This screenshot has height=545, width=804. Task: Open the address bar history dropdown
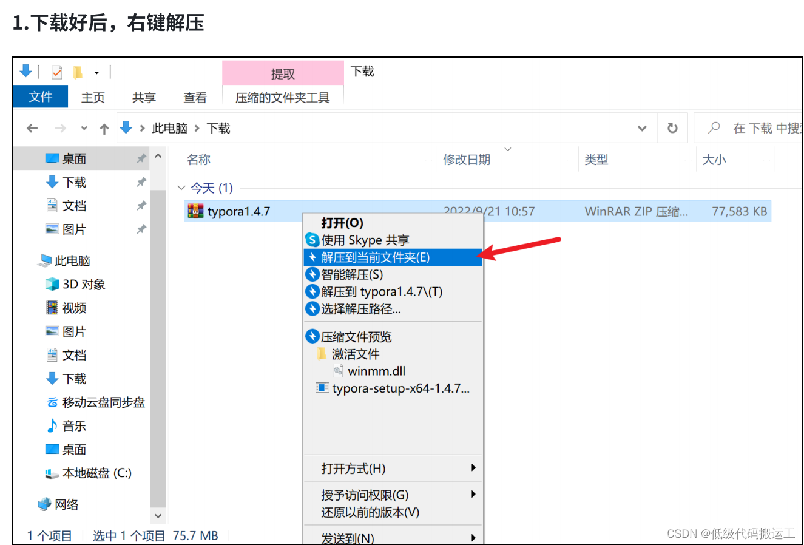tap(642, 127)
